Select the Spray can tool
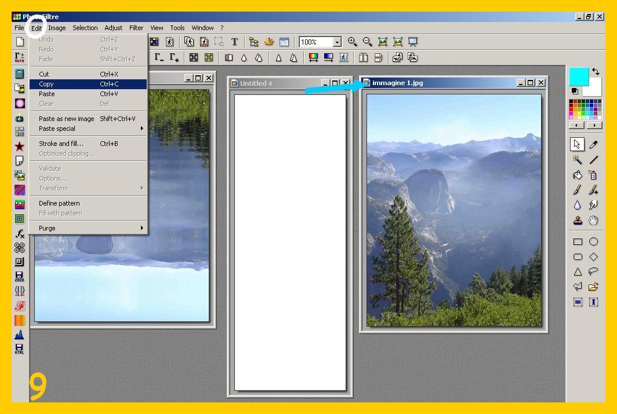Image resolution: width=617 pixels, height=414 pixels. [x=593, y=175]
